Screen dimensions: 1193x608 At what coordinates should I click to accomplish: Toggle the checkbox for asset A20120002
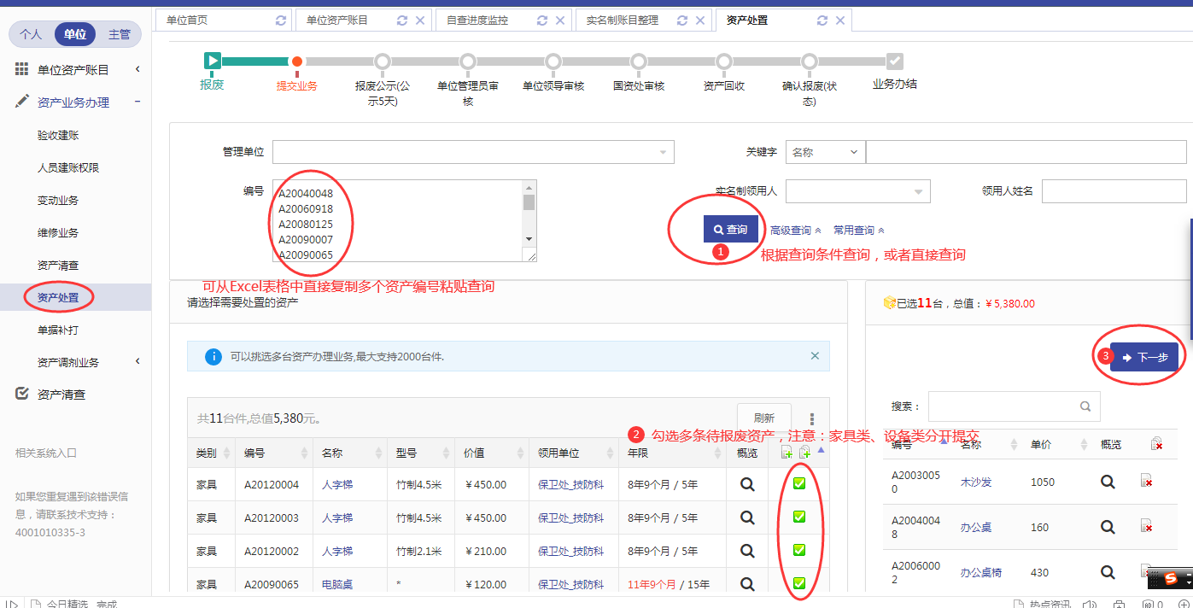(799, 550)
